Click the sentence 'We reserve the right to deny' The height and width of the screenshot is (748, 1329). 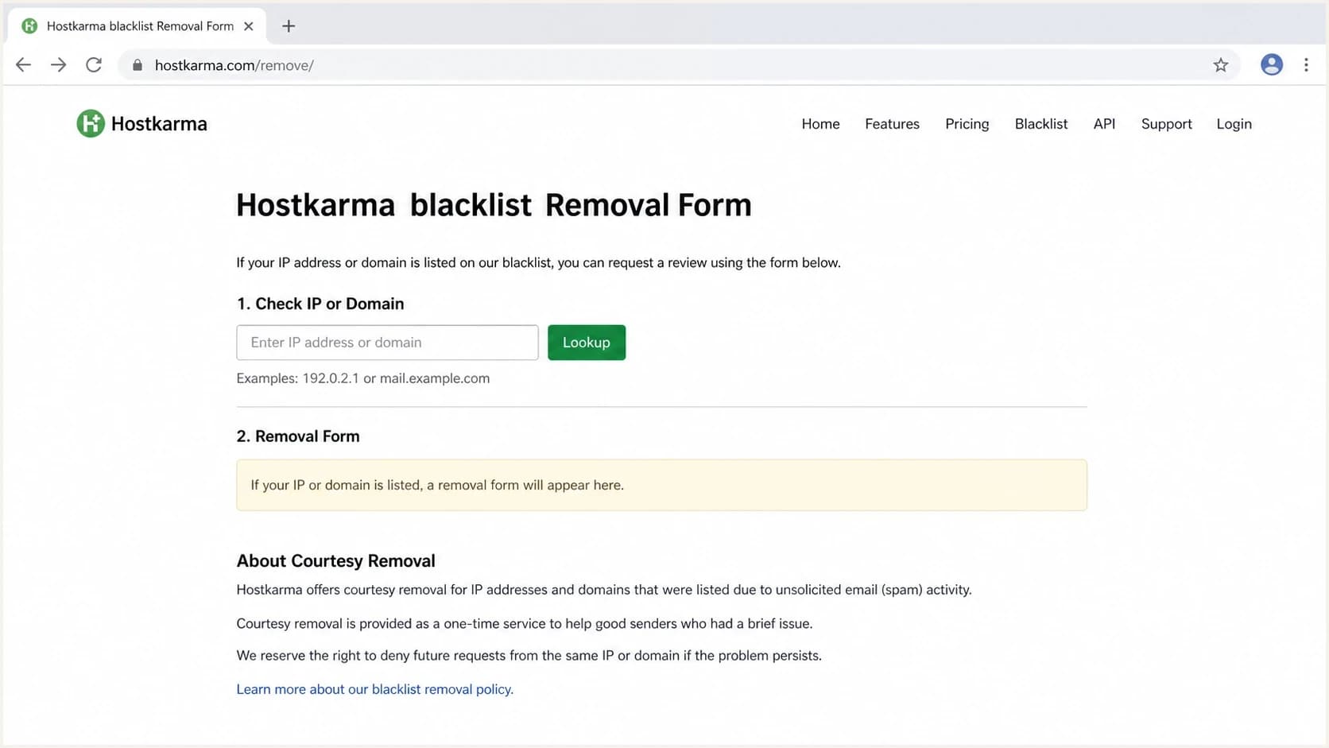(x=529, y=656)
